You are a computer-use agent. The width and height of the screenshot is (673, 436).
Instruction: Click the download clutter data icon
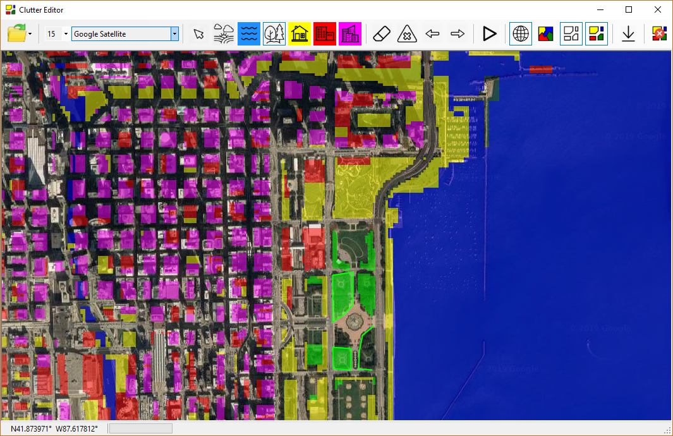click(628, 33)
